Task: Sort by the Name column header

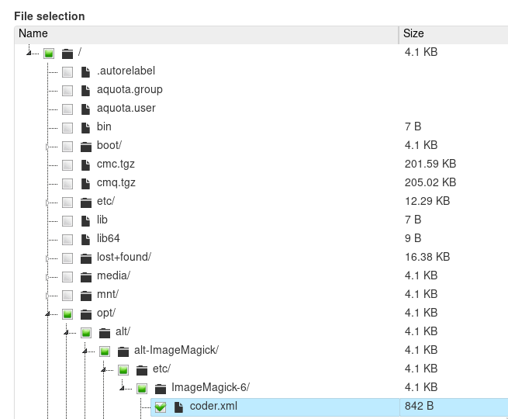Action: coord(33,33)
